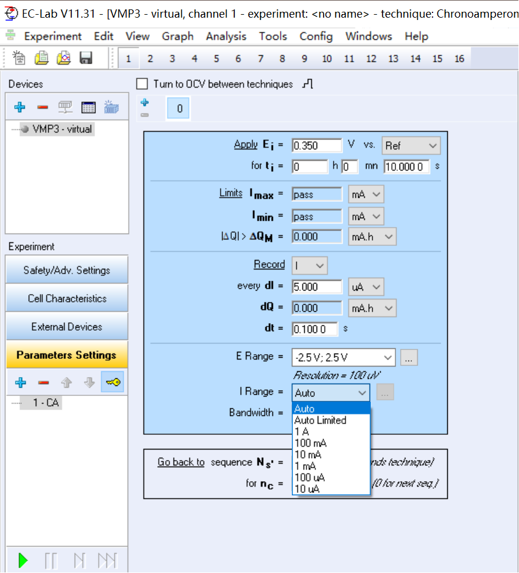Click Cell Characteristics button
The width and height of the screenshot is (519, 573).
66,299
